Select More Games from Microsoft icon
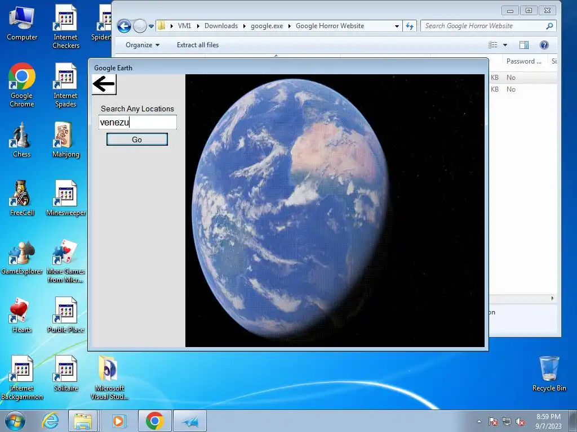The width and height of the screenshot is (577, 432). pyautogui.click(x=66, y=261)
